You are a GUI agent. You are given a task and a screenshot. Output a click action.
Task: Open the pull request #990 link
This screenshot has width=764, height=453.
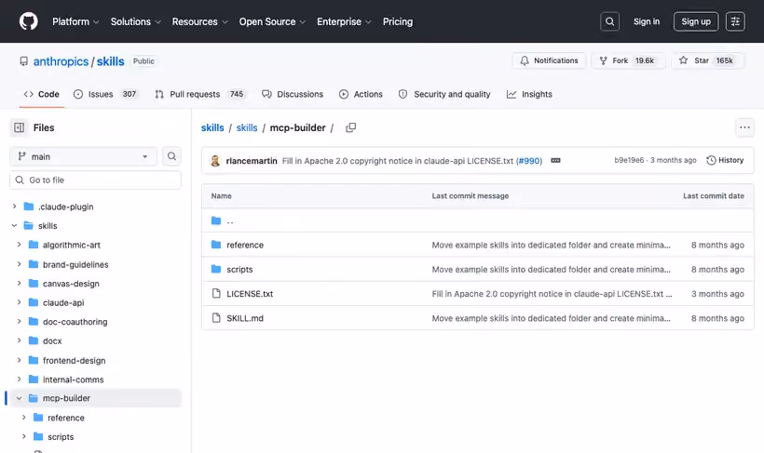529,161
